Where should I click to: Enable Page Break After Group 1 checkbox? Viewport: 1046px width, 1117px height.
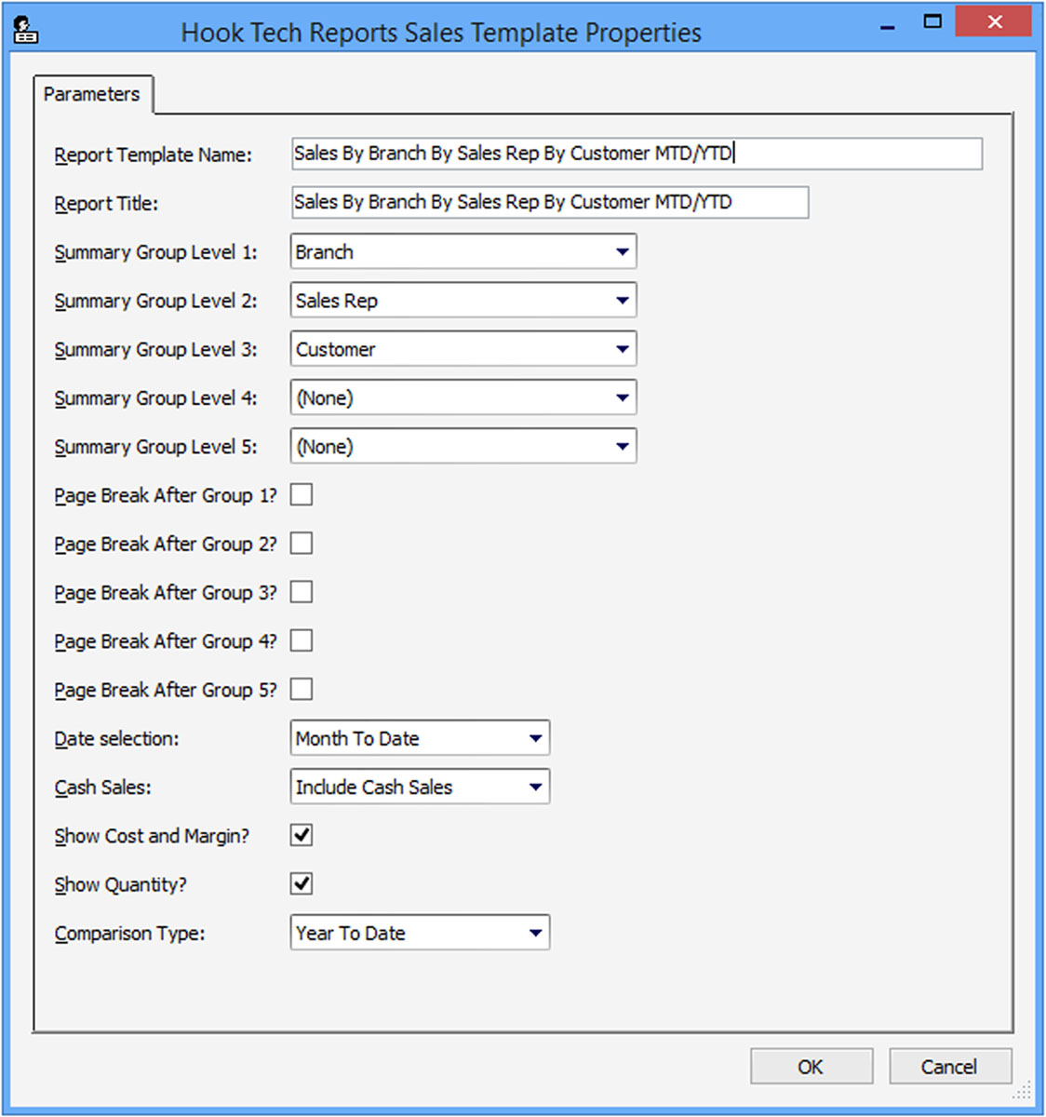(302, 494)
